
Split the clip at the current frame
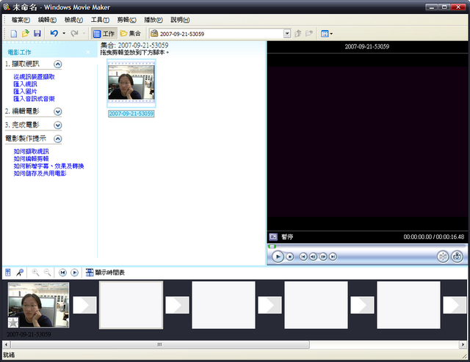coord(443,256)
